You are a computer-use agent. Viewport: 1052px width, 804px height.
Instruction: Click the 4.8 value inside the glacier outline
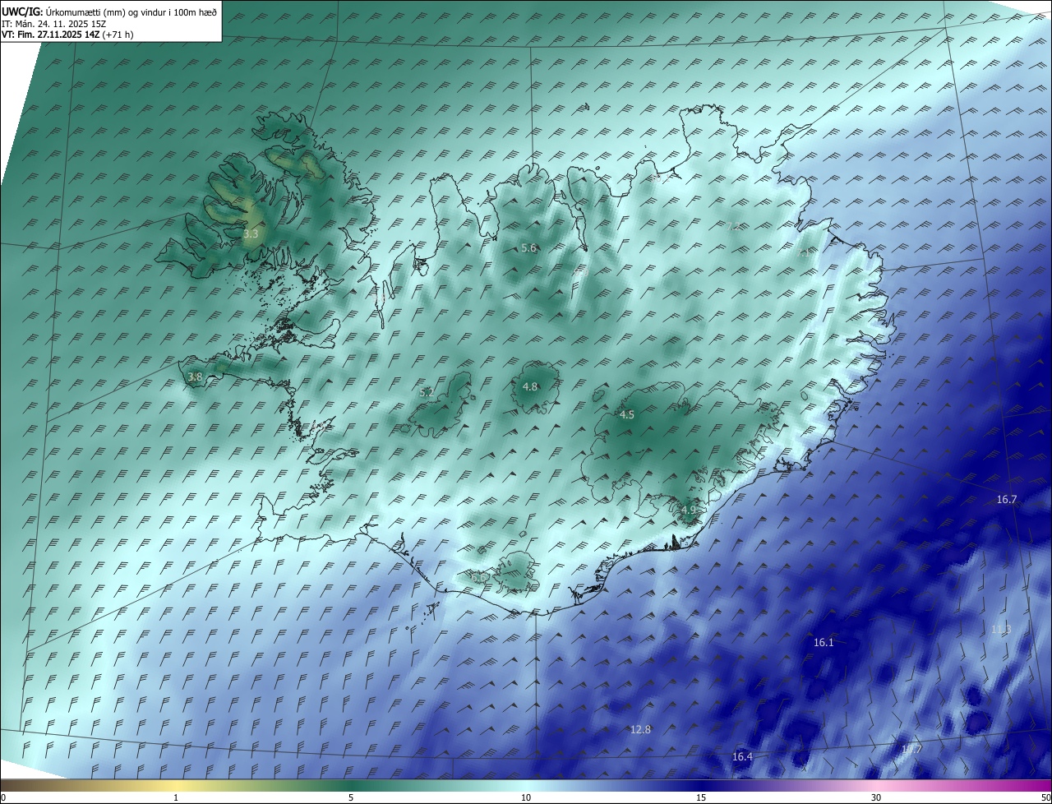[x=530, y=387]
